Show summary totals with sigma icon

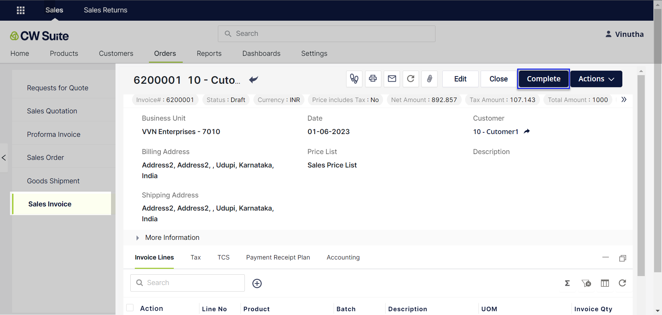coord(567,283)
